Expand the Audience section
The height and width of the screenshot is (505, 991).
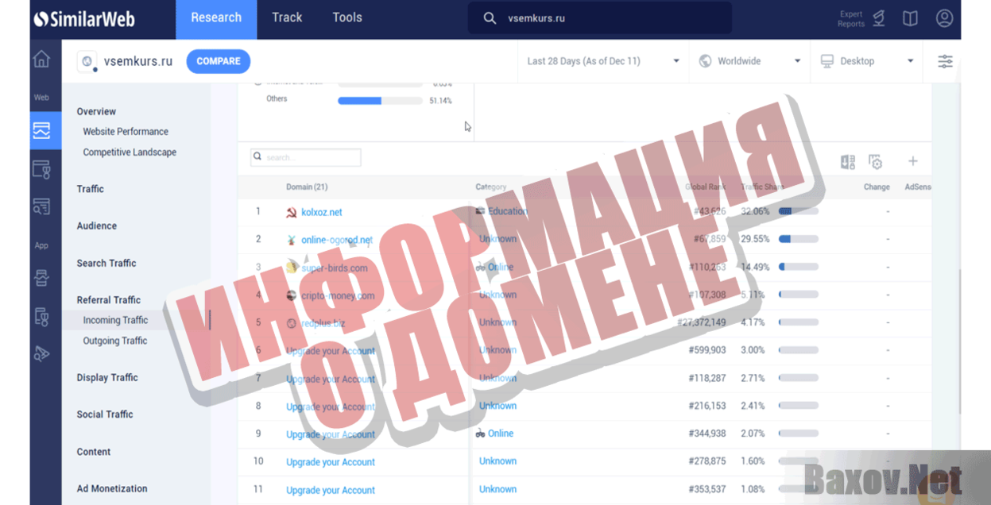96,226
